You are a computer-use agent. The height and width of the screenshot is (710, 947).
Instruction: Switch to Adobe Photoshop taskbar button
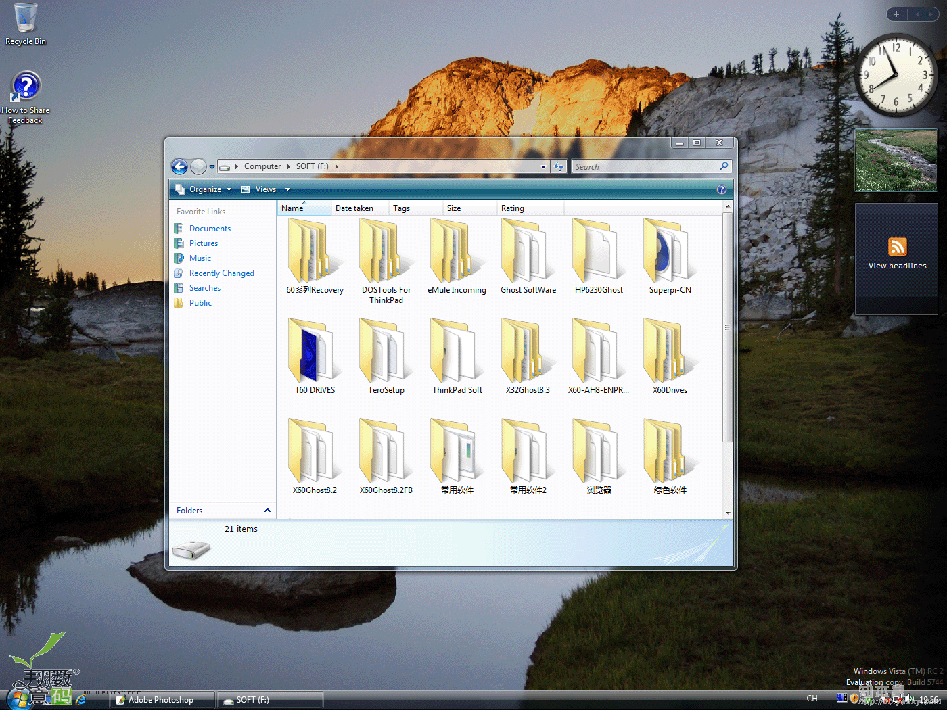(x=162, y=700)
